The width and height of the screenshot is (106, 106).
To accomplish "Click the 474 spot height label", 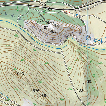I will (x=41, y=21).
